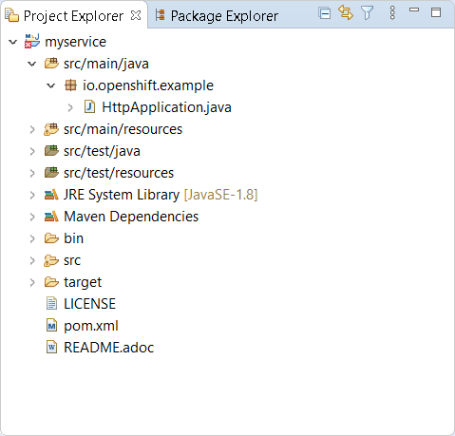Expand the Maven Dependencies node

[32, 217]
